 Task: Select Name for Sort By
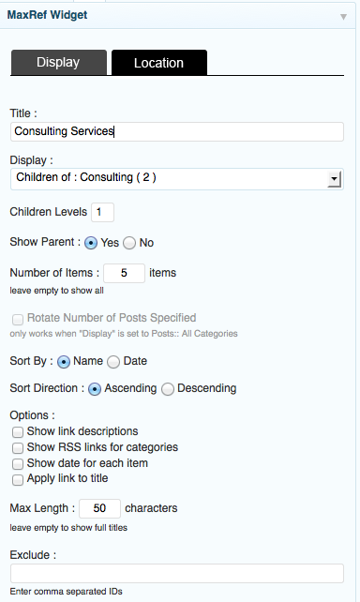(x=64, y=362)
